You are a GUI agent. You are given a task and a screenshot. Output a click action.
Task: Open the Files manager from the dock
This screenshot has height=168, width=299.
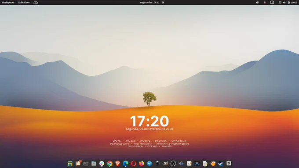94,164
